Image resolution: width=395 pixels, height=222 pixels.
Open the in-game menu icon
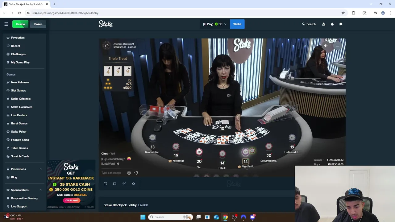point(338,46)
